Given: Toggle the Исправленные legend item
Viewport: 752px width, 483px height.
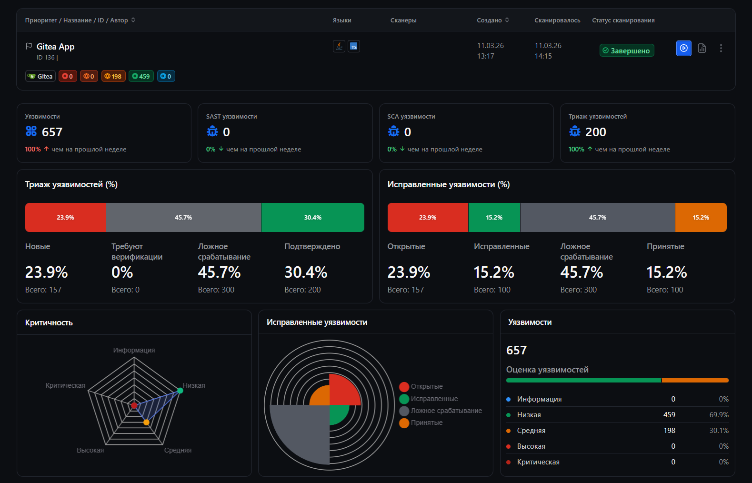Looking at the screenshot, I should click(429, 399).
